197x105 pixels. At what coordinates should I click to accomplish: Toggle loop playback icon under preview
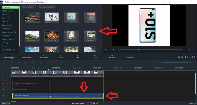coord(181,50)
